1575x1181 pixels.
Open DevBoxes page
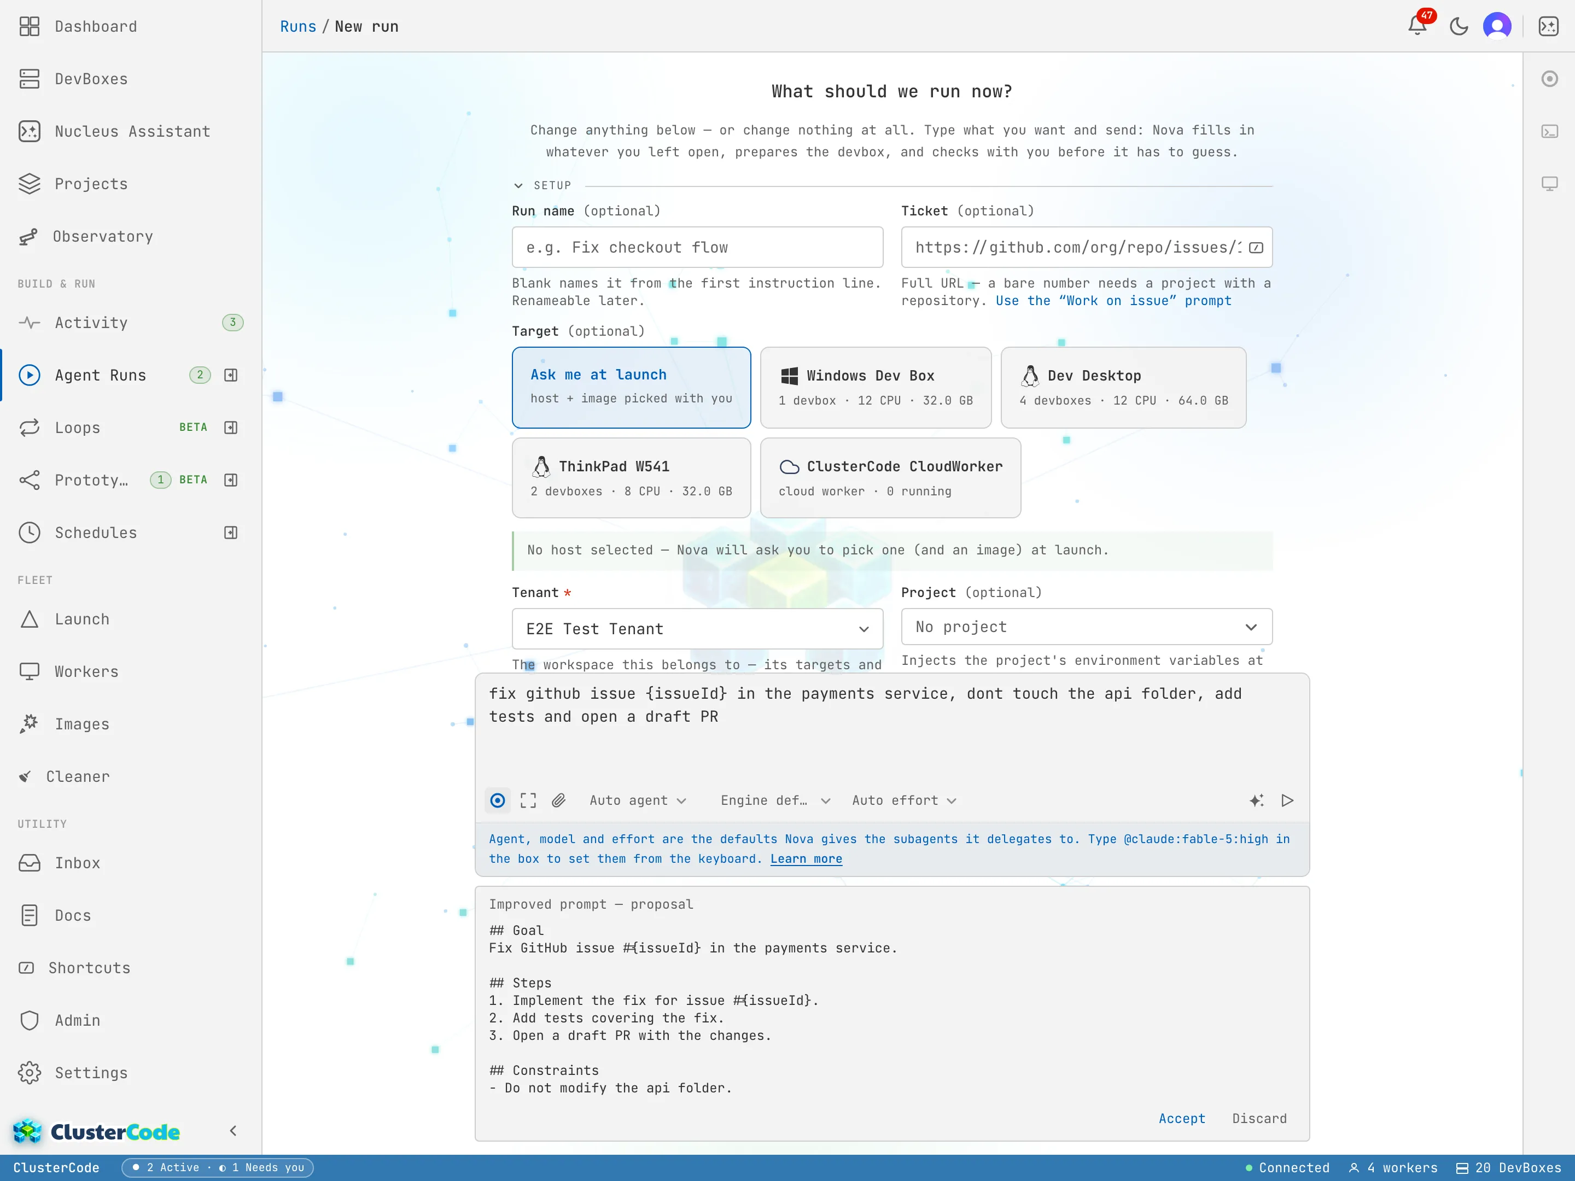pyautogui.click(x=131, y=79)
